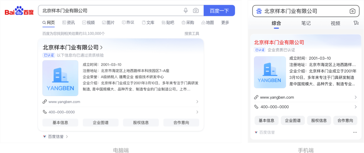Click the Baidu paw icon in mobile search

tap(259, 11)
